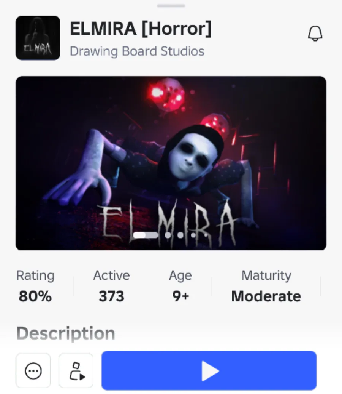
Task: View the Age 9+ guideline
Action: point(180,286)
